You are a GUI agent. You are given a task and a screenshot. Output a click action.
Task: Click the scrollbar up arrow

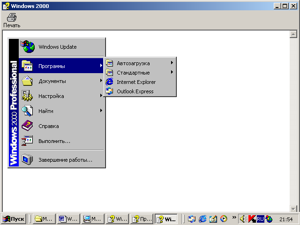click(x=293, y=34)
